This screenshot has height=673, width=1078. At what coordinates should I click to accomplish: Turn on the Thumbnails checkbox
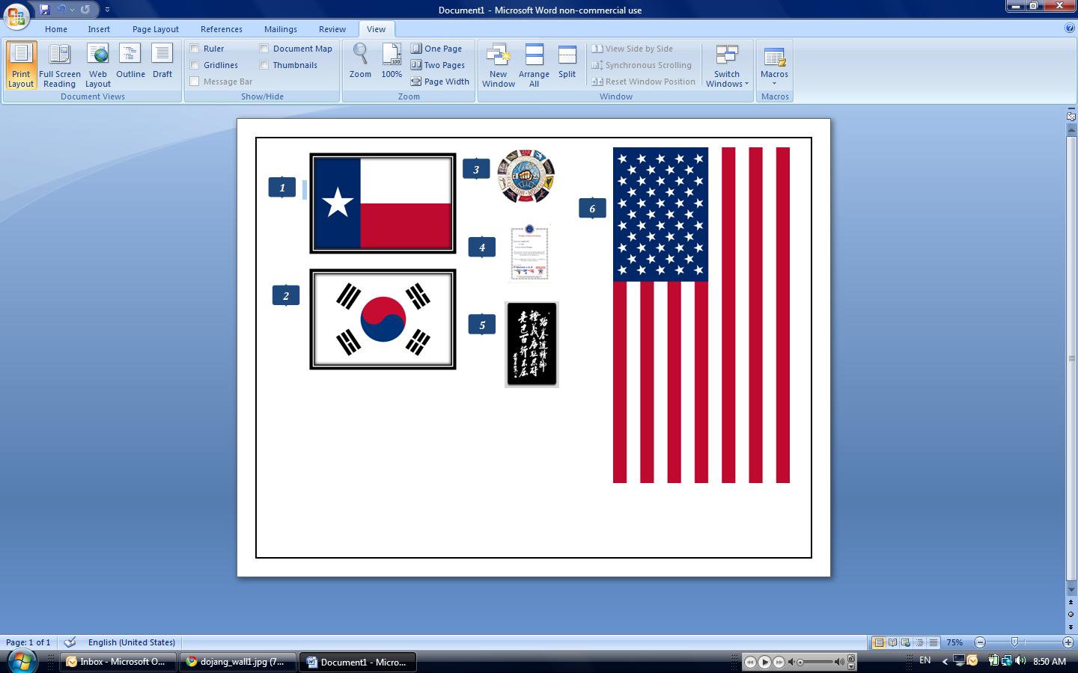264,65
